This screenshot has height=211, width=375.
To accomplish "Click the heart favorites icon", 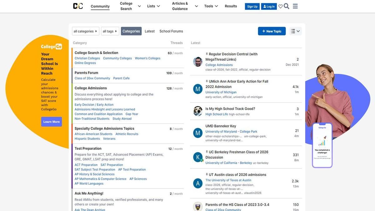I will pyautogui.click(x=280, y=7).
